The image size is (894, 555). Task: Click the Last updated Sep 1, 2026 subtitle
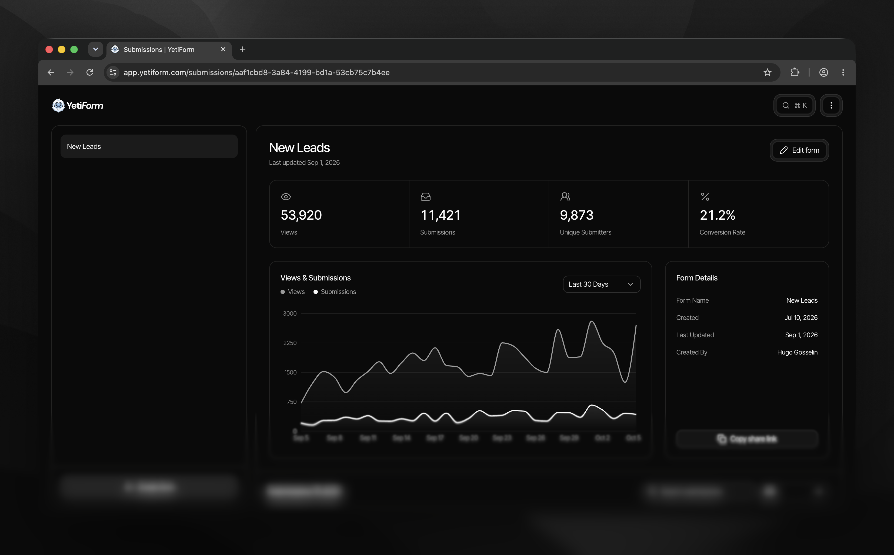tap(304, 163)
